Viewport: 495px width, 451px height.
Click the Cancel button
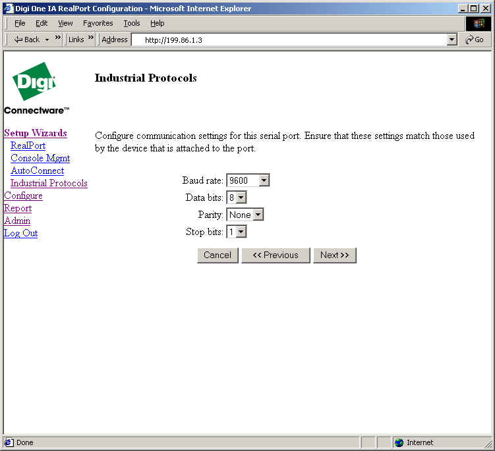(218, 255)
